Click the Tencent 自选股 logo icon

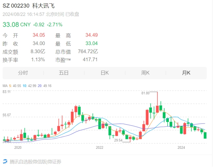pyautogui.click(x=5, y=162)
